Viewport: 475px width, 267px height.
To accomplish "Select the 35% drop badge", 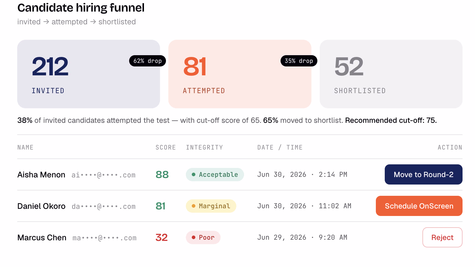I will coord(299,61).
